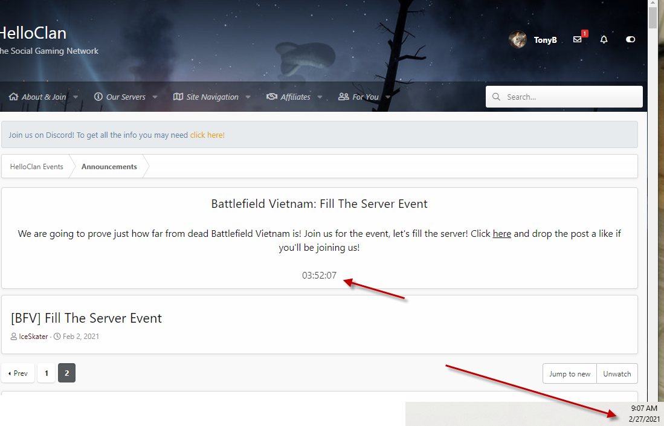
Task: Open the inbox envelope icon
Action: click(577, 39)
